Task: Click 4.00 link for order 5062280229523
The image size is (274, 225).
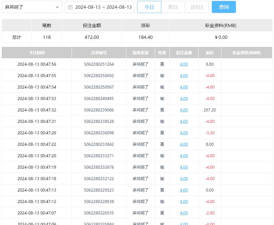Action: (x=184, y=190)
